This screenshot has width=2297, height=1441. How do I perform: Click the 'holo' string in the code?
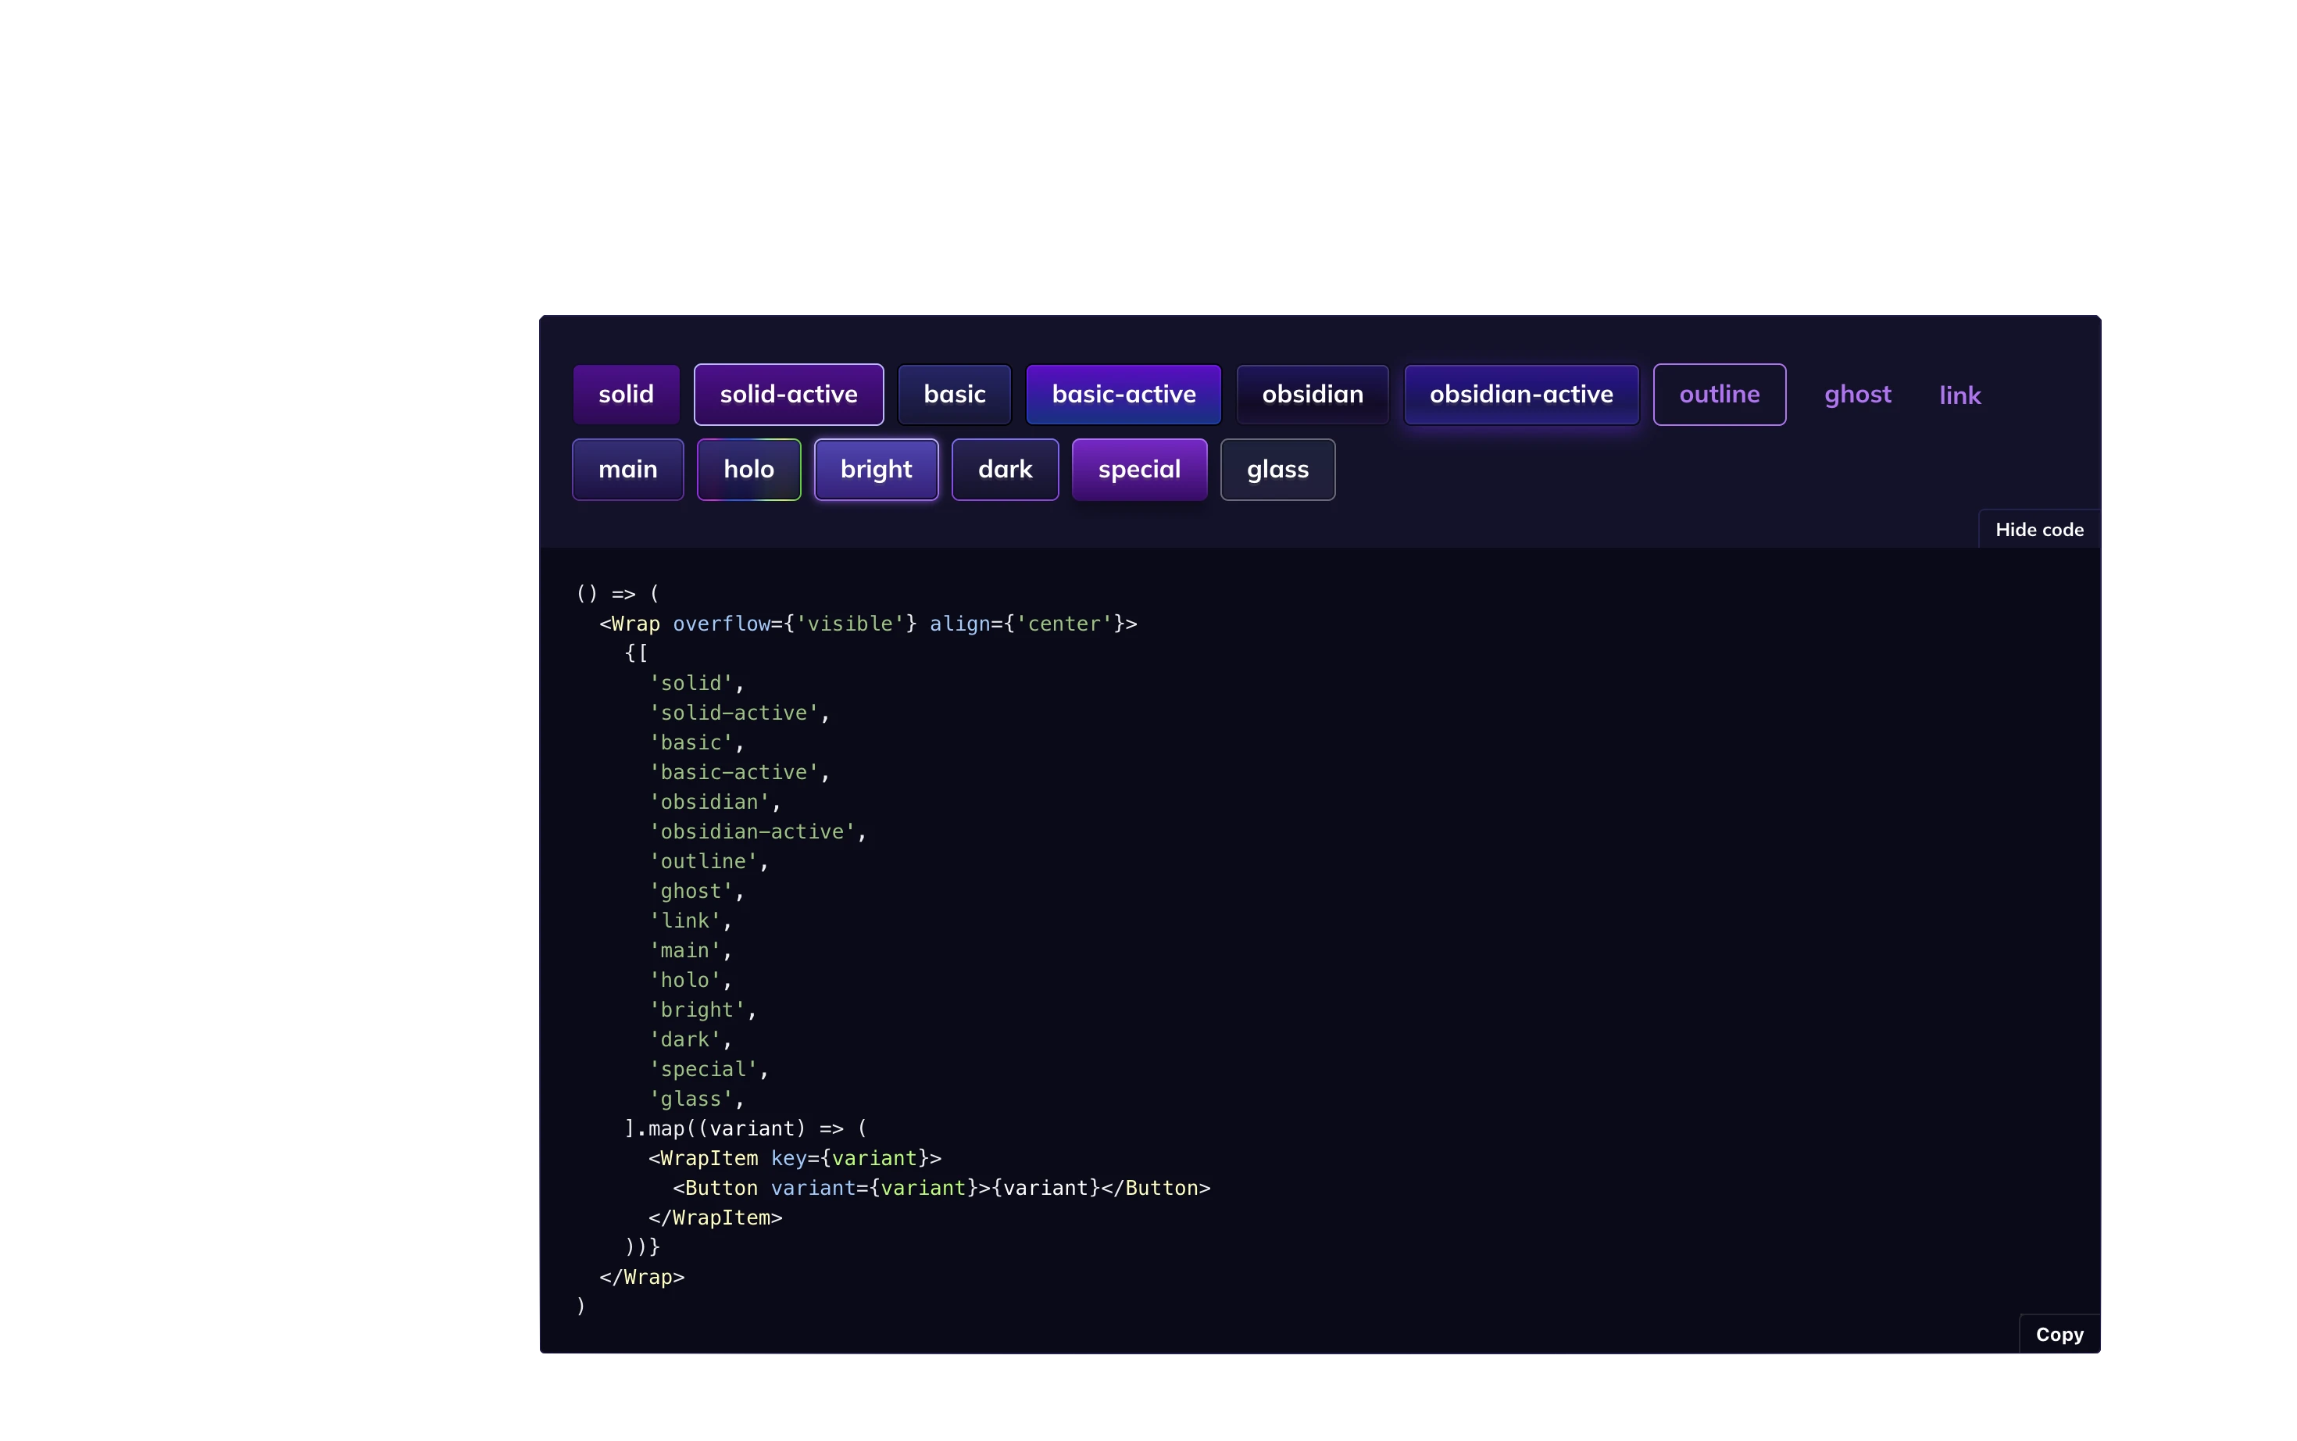point(685,981)
